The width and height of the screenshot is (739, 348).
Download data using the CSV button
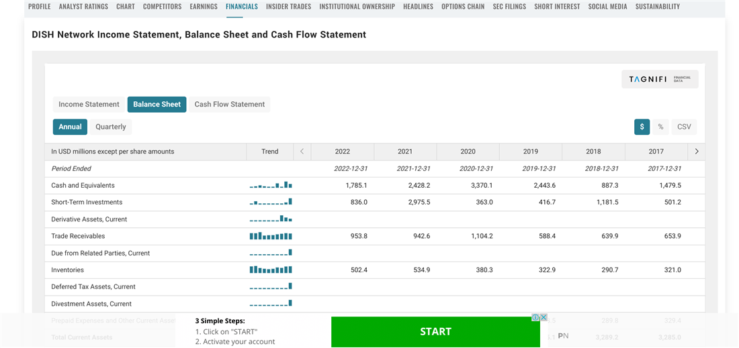(x=684, y=127)
